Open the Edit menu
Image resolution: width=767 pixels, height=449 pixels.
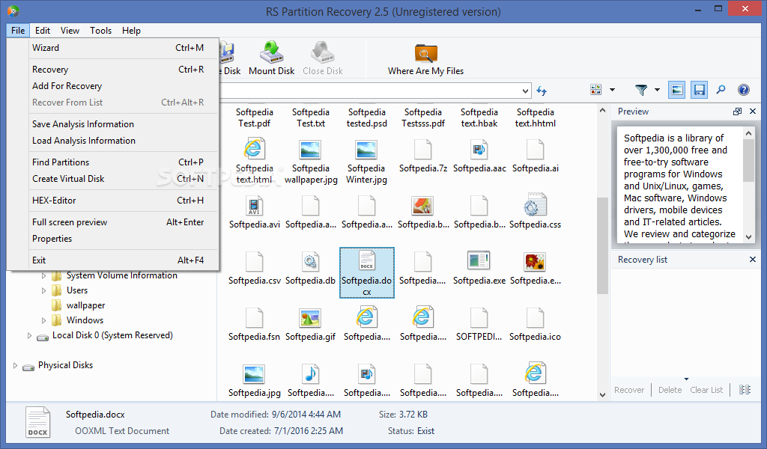pos(43,30)
